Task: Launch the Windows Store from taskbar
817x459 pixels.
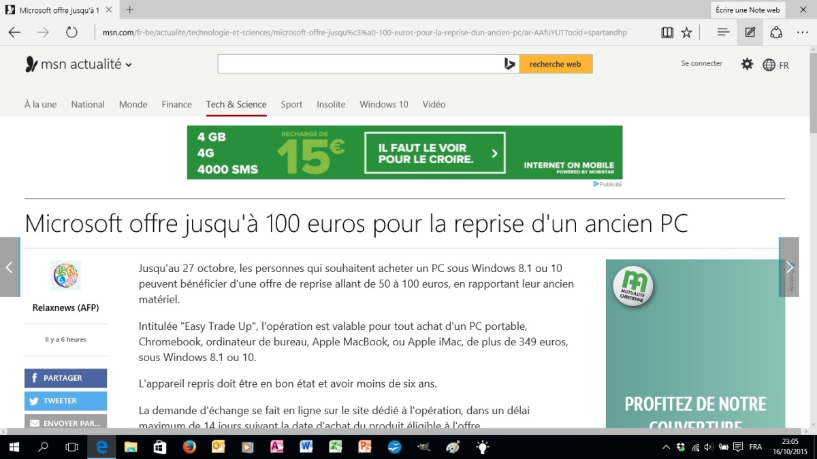Action: click(x=159, y=447)
